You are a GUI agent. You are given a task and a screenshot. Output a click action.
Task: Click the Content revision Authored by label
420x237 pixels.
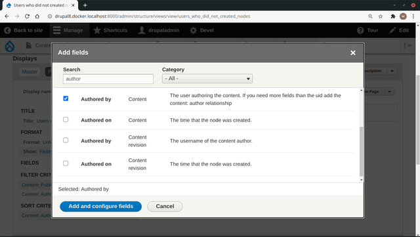coord(96,141)
